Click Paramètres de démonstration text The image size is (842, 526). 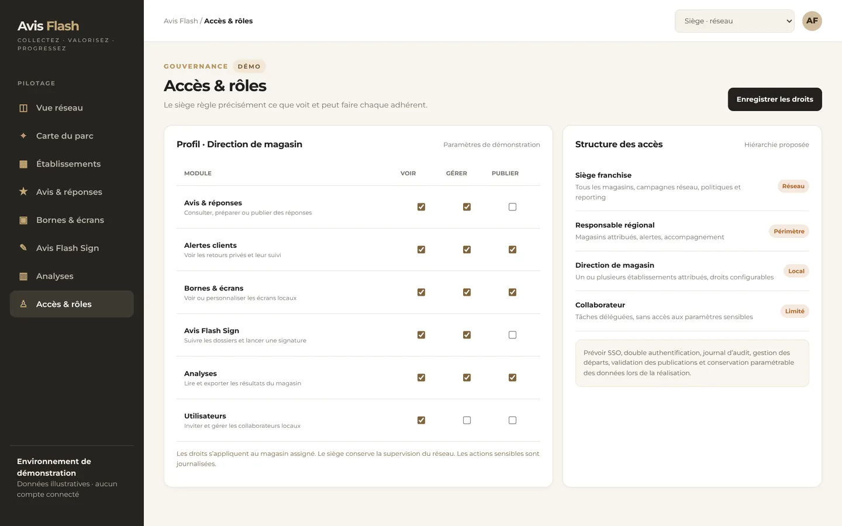tap(492, 145)
